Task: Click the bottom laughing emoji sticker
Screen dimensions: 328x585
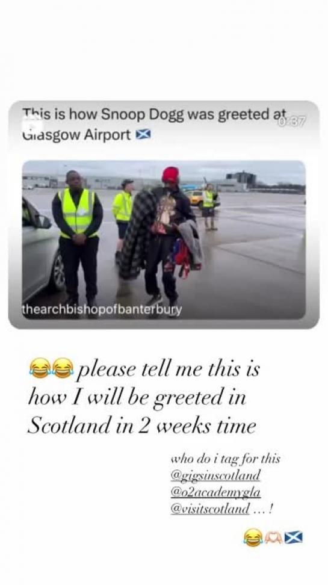Action: (253, 537)
